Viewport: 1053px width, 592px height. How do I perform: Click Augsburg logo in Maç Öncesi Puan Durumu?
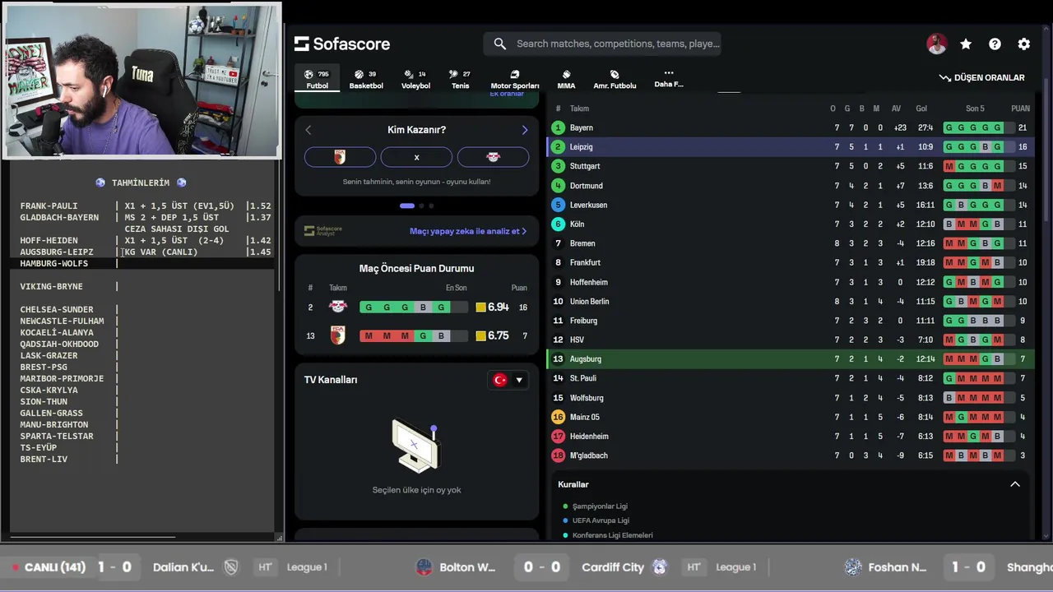[x=338, y=335]
